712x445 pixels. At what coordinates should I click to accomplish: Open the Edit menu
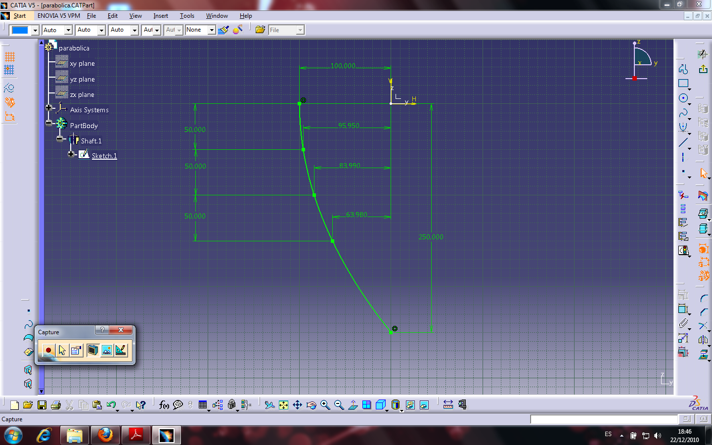(x=112, y=16)
